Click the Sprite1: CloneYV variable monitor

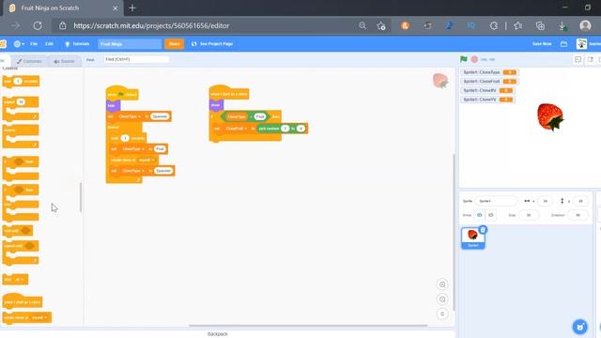[x=487, y=100]
